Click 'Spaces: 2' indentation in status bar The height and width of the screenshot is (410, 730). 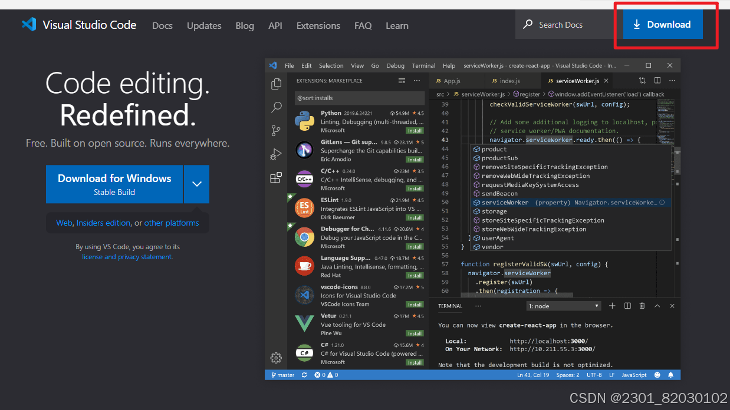click(x=568, y=375)
